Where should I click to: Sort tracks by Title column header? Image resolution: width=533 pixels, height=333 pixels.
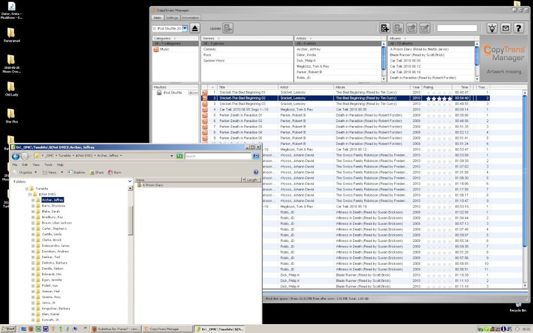pyautogui.click(x=248, y=87)
